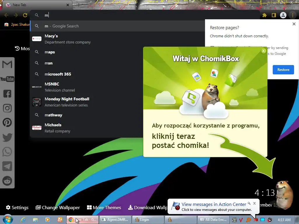Image resolution: width=299 pixels, height=224 pixels.
Task: Close the Restore pages dialog
Action: point(294,24)
